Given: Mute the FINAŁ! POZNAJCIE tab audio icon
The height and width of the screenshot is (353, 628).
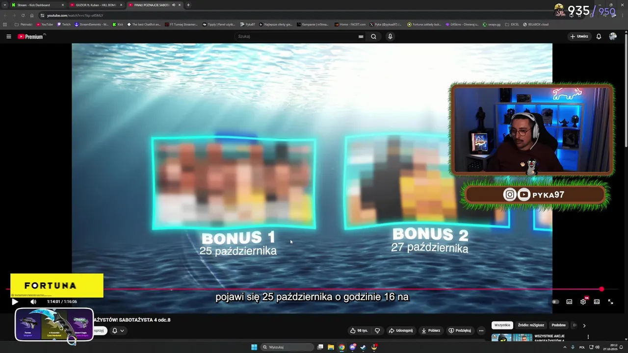Looking at the screenshot, I should (173, 5).
